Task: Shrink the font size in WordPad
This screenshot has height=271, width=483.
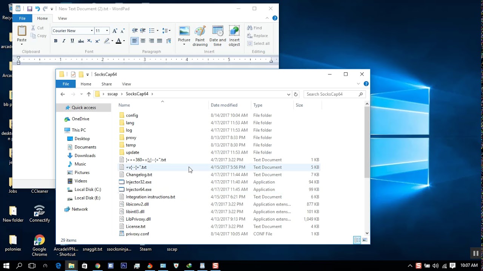Action: coord(123,31)
